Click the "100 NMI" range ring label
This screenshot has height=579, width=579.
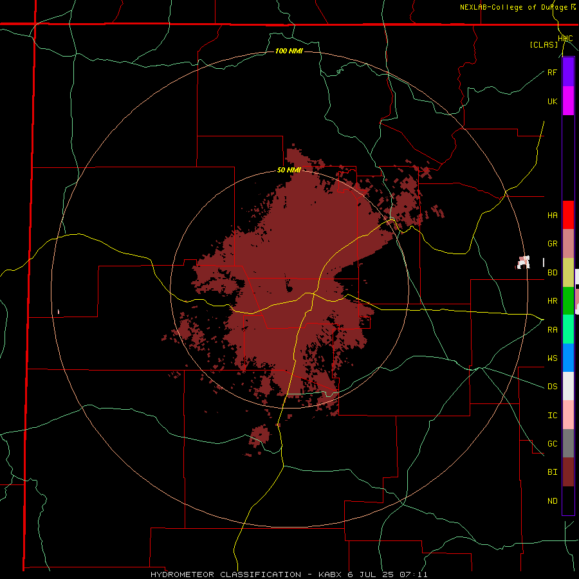[x=289, y=51]
